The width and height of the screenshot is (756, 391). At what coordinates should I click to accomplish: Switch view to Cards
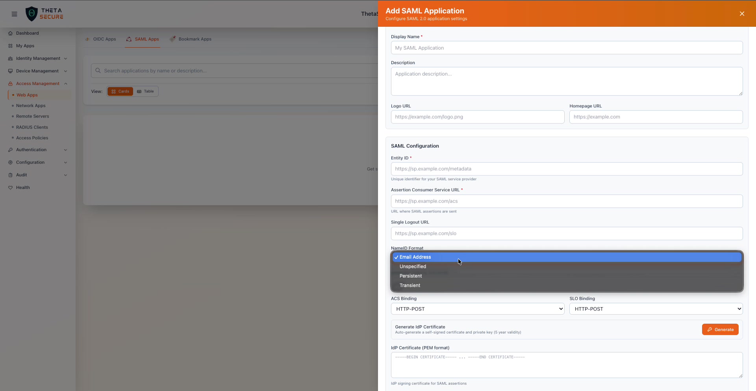tap(120, 91)
